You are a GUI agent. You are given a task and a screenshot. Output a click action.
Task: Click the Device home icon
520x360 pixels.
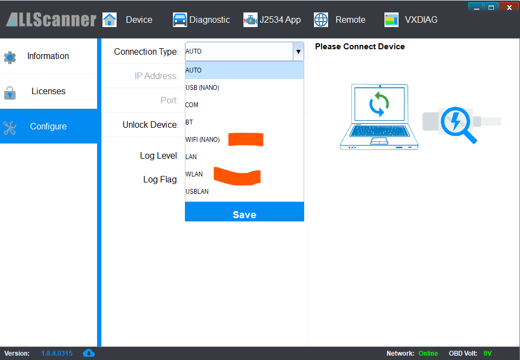click(110, 19)
